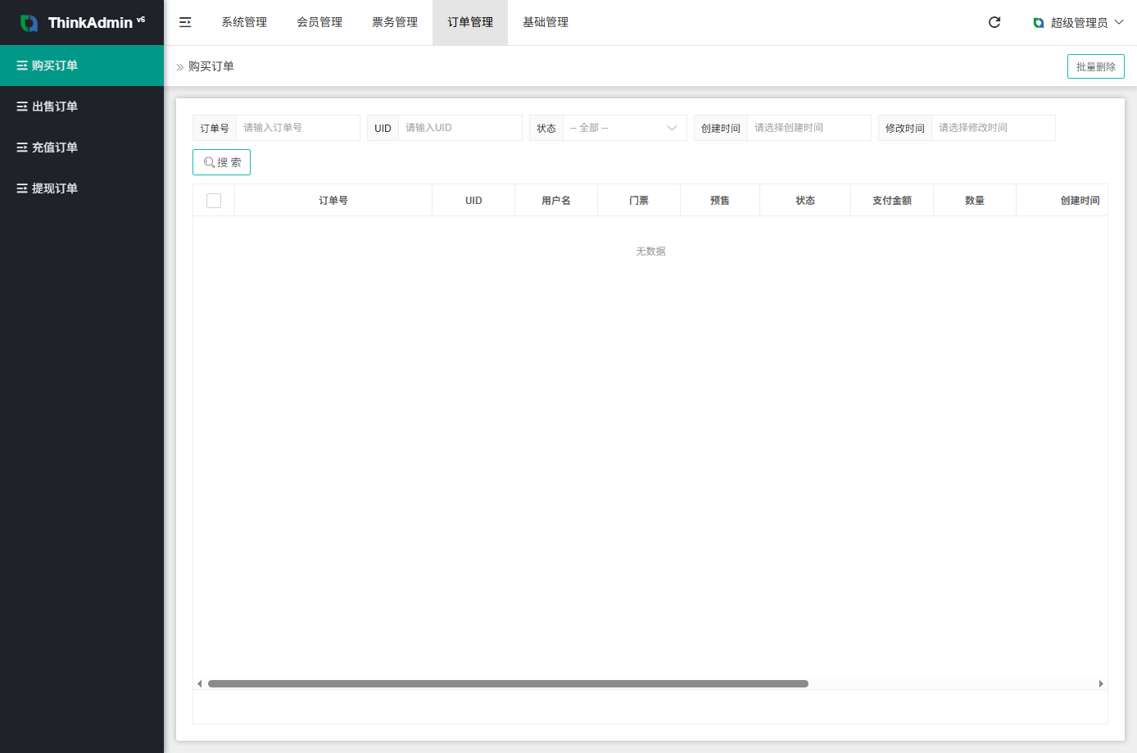The height and width of the screenshot is (753, 1137).
Task: Go to 购买订单 in the sidebar
Action: pos(82,66)
